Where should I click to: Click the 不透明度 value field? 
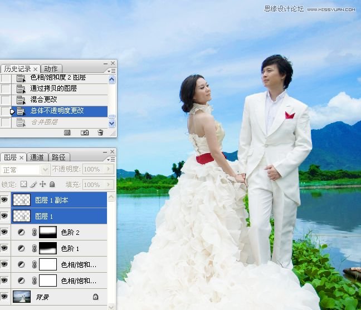pyautogui.click(x=94, y=169)
